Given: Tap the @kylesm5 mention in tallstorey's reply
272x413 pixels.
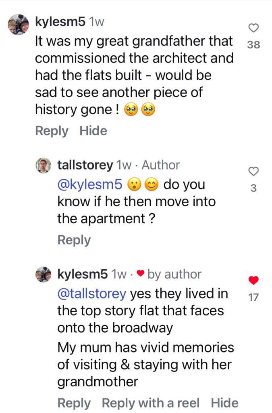Looking at the screenshot, I should tap(90, 184).
